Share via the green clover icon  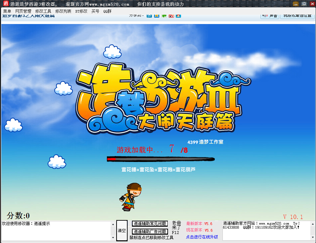click(x=164, y=16)
